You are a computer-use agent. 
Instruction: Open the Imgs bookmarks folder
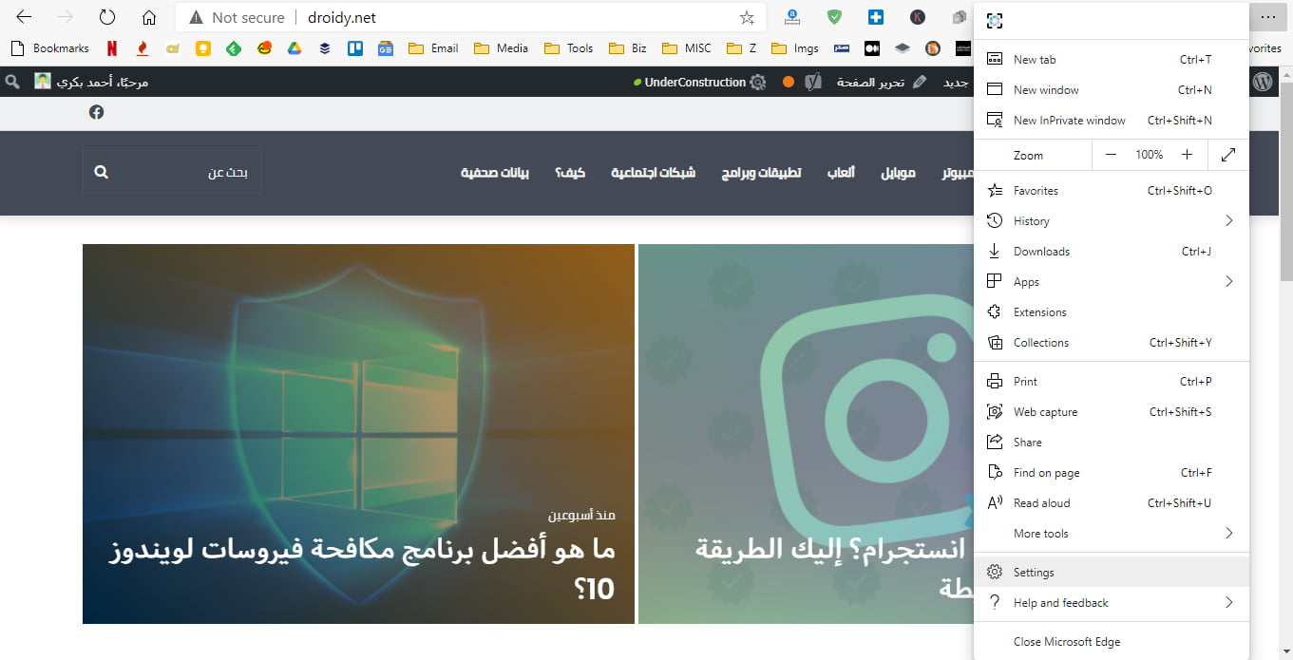[x=795, y=48]
